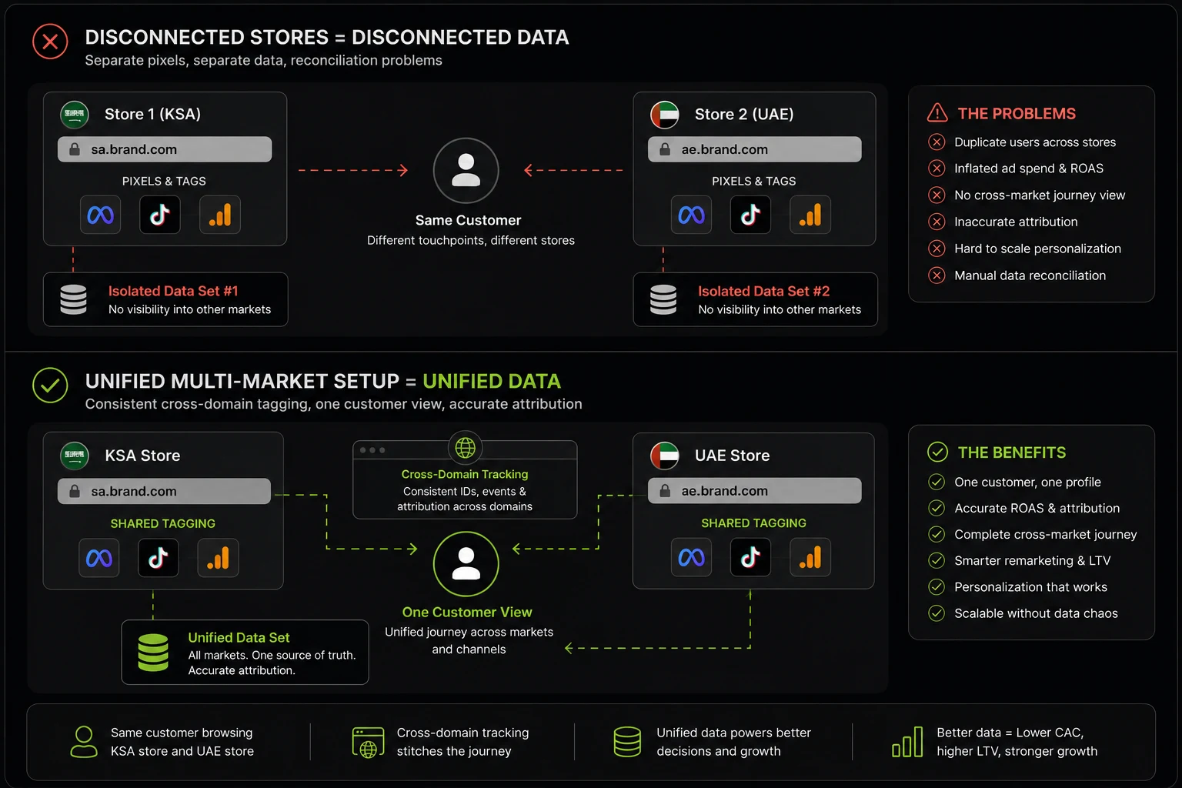Click the database icon beside Unified data powers better
Image resolution: width=1182 pixels, height=788 pixels.
[x=627, y=742]
